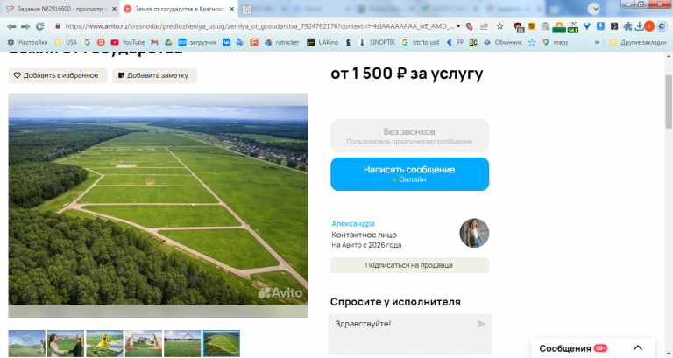Open the browser downloads arrow icon
Screen dimensions: 673x358
coord(639,26)
